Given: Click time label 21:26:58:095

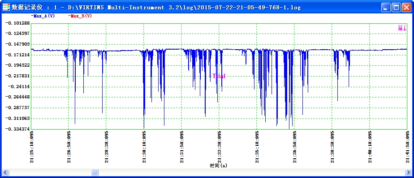Looking at the screenshot, I should [x=69, y=146].
